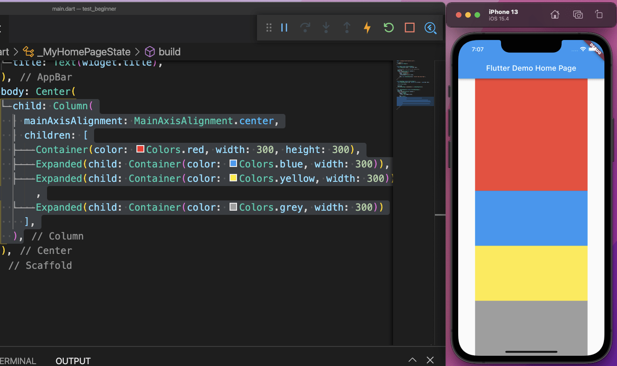The image size is (617, 366).
Task: Switch to the TERMINAL panel tab
Action: 18,361
